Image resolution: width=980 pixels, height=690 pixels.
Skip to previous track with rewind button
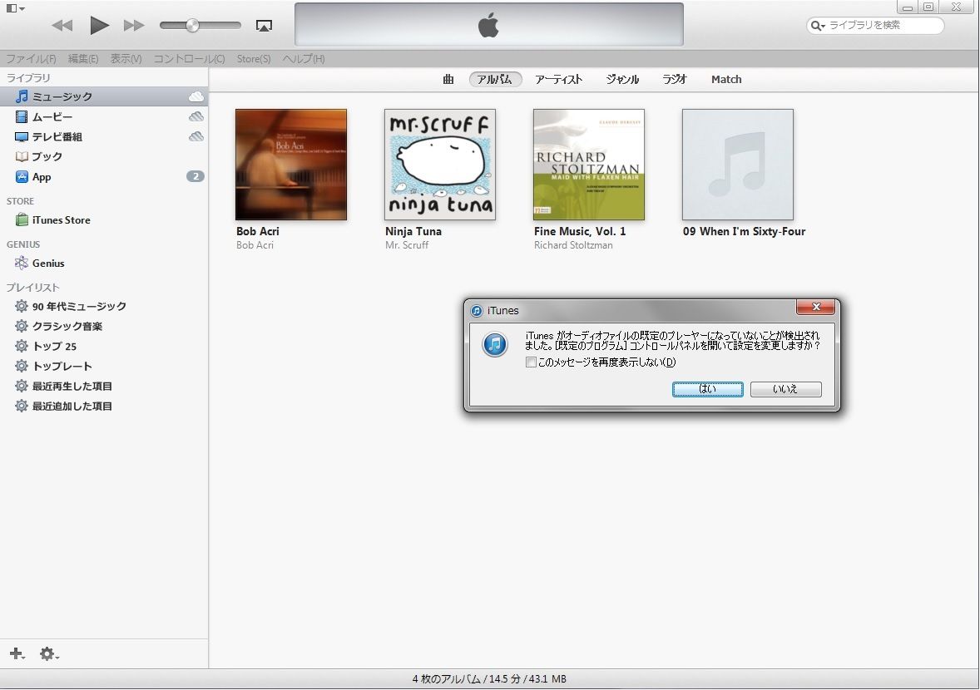click(x=62, y=26)
